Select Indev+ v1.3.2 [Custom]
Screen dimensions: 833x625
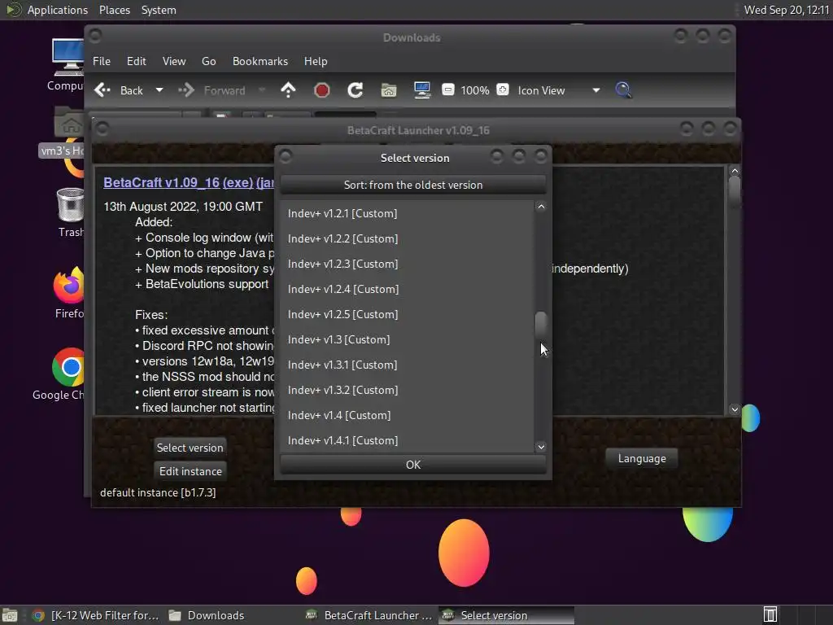coord(407,390)
